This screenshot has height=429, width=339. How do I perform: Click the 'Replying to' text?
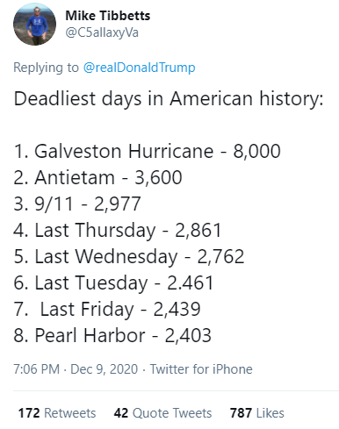(x=46, y=68)
